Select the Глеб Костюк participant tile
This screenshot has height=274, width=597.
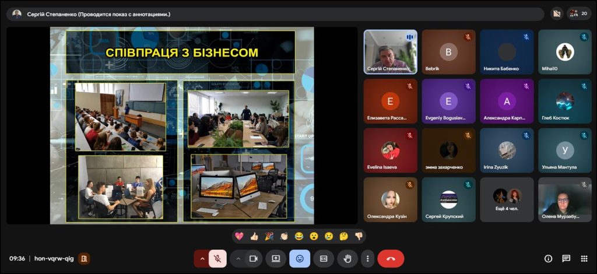tap(564, 101)
